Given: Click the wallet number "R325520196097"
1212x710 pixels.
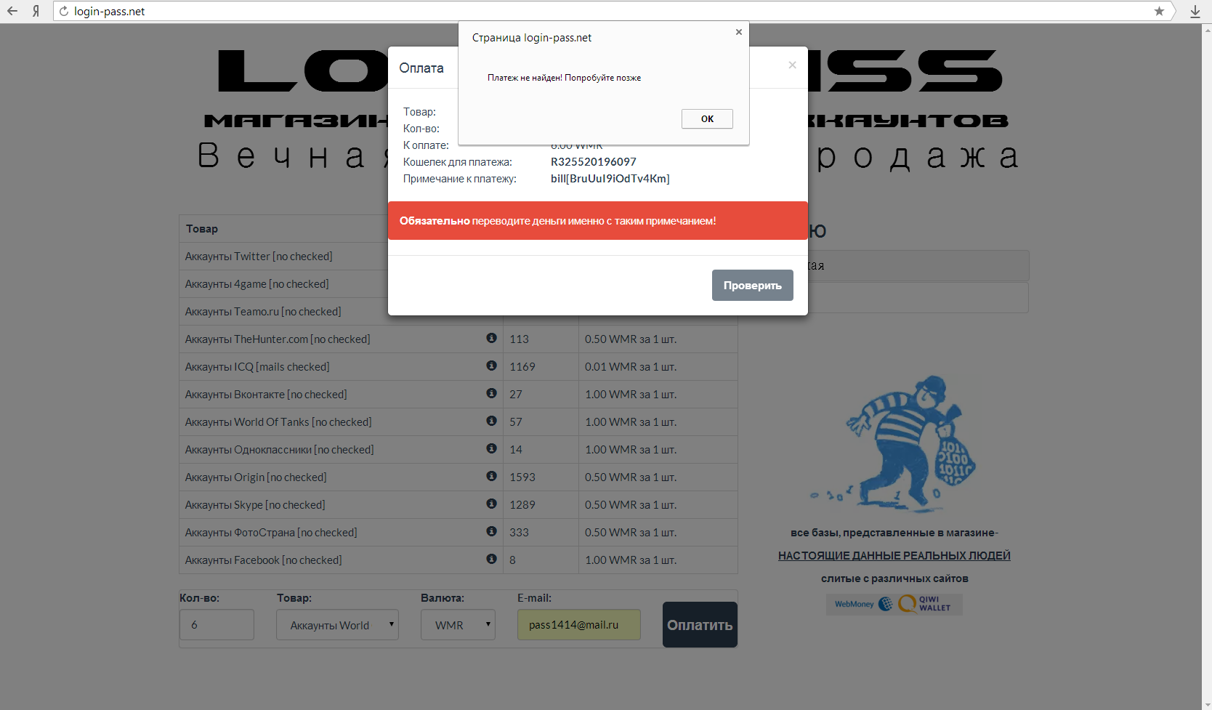Looking at the screenshot, I should (x=593, y=162).
